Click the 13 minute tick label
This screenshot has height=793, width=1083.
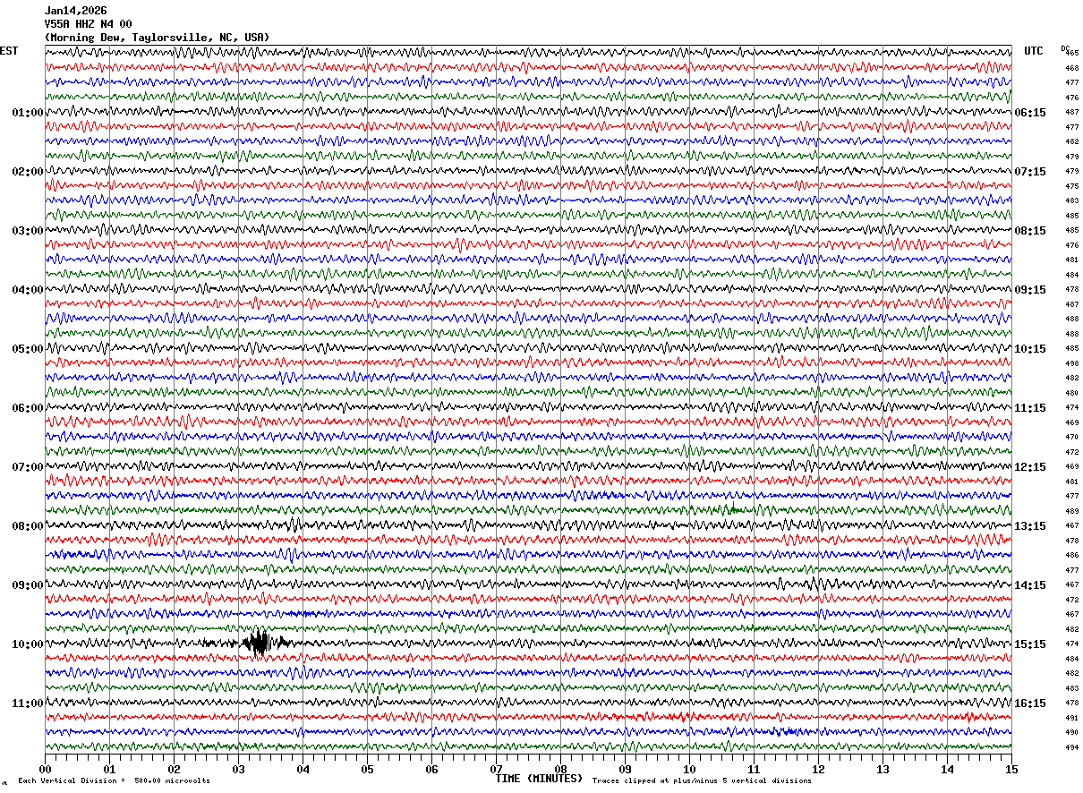[x=883, y=769]
